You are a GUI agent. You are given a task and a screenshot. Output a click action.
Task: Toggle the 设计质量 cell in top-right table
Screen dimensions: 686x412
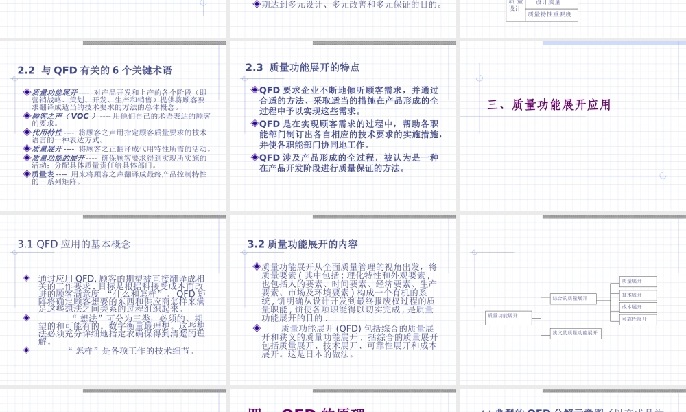coord(547,2)
